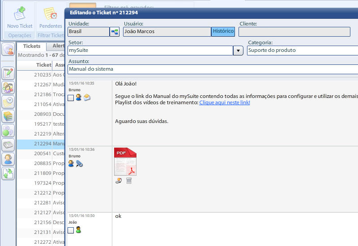
Task: Open the notepad with pencil sidebar icon
Action: pyautogui.click(x=8, y=73)
